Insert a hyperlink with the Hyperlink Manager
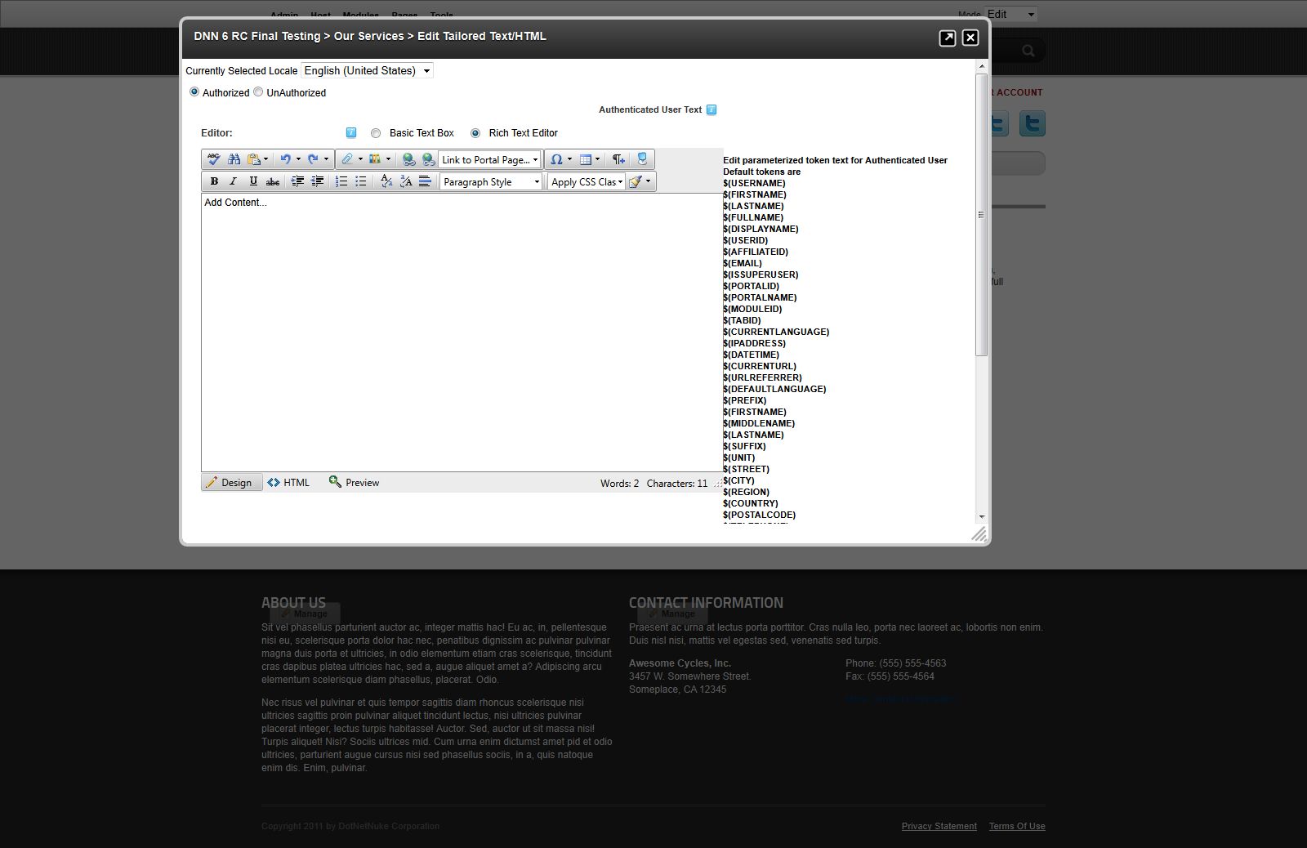The image size is (1307, 848). click(x=408, y=159)
